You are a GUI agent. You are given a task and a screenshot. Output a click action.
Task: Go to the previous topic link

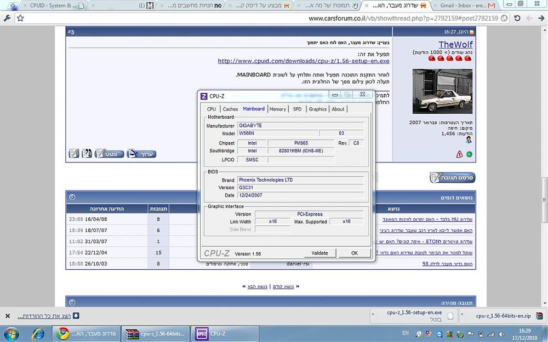(x=283, y=286)
